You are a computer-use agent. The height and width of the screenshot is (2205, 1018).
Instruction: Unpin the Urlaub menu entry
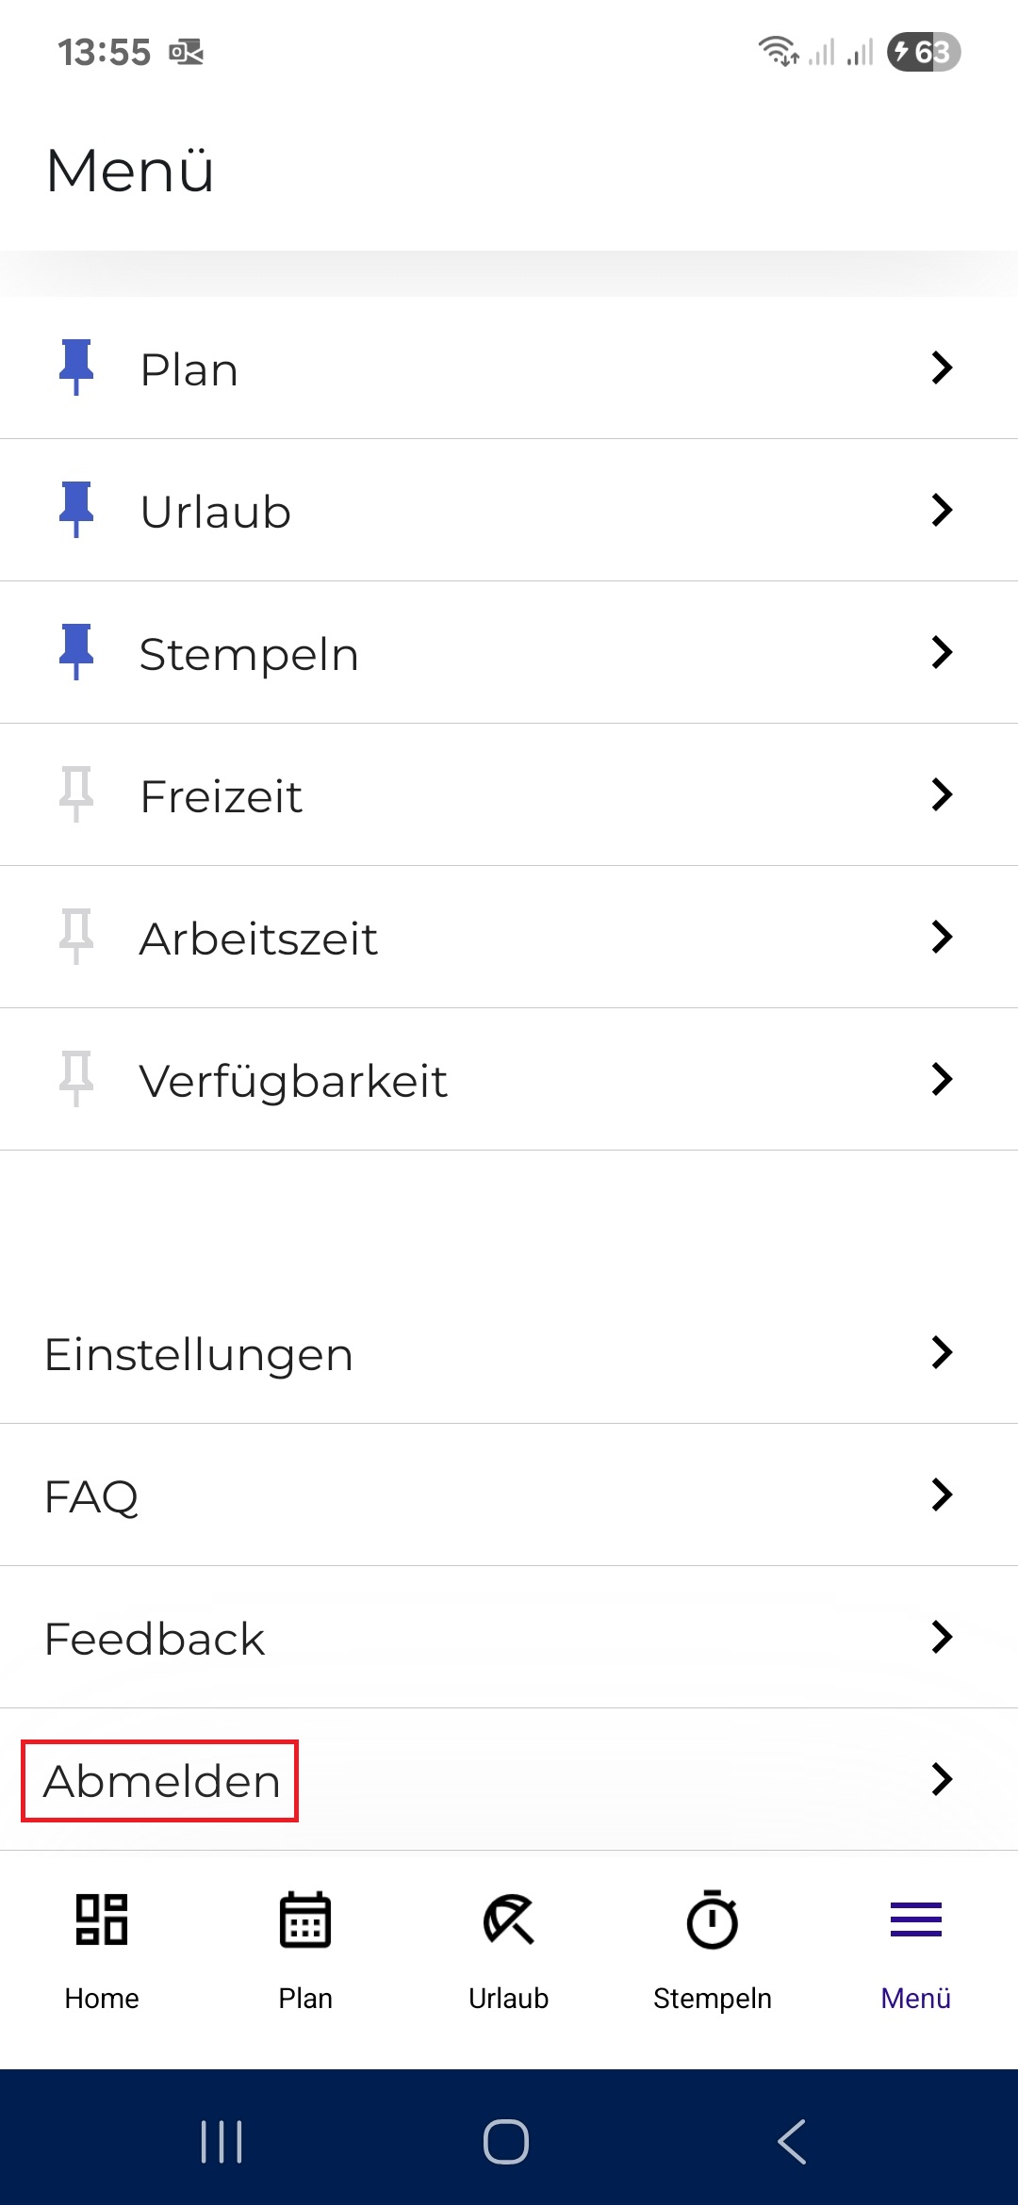tap(76, 510)
